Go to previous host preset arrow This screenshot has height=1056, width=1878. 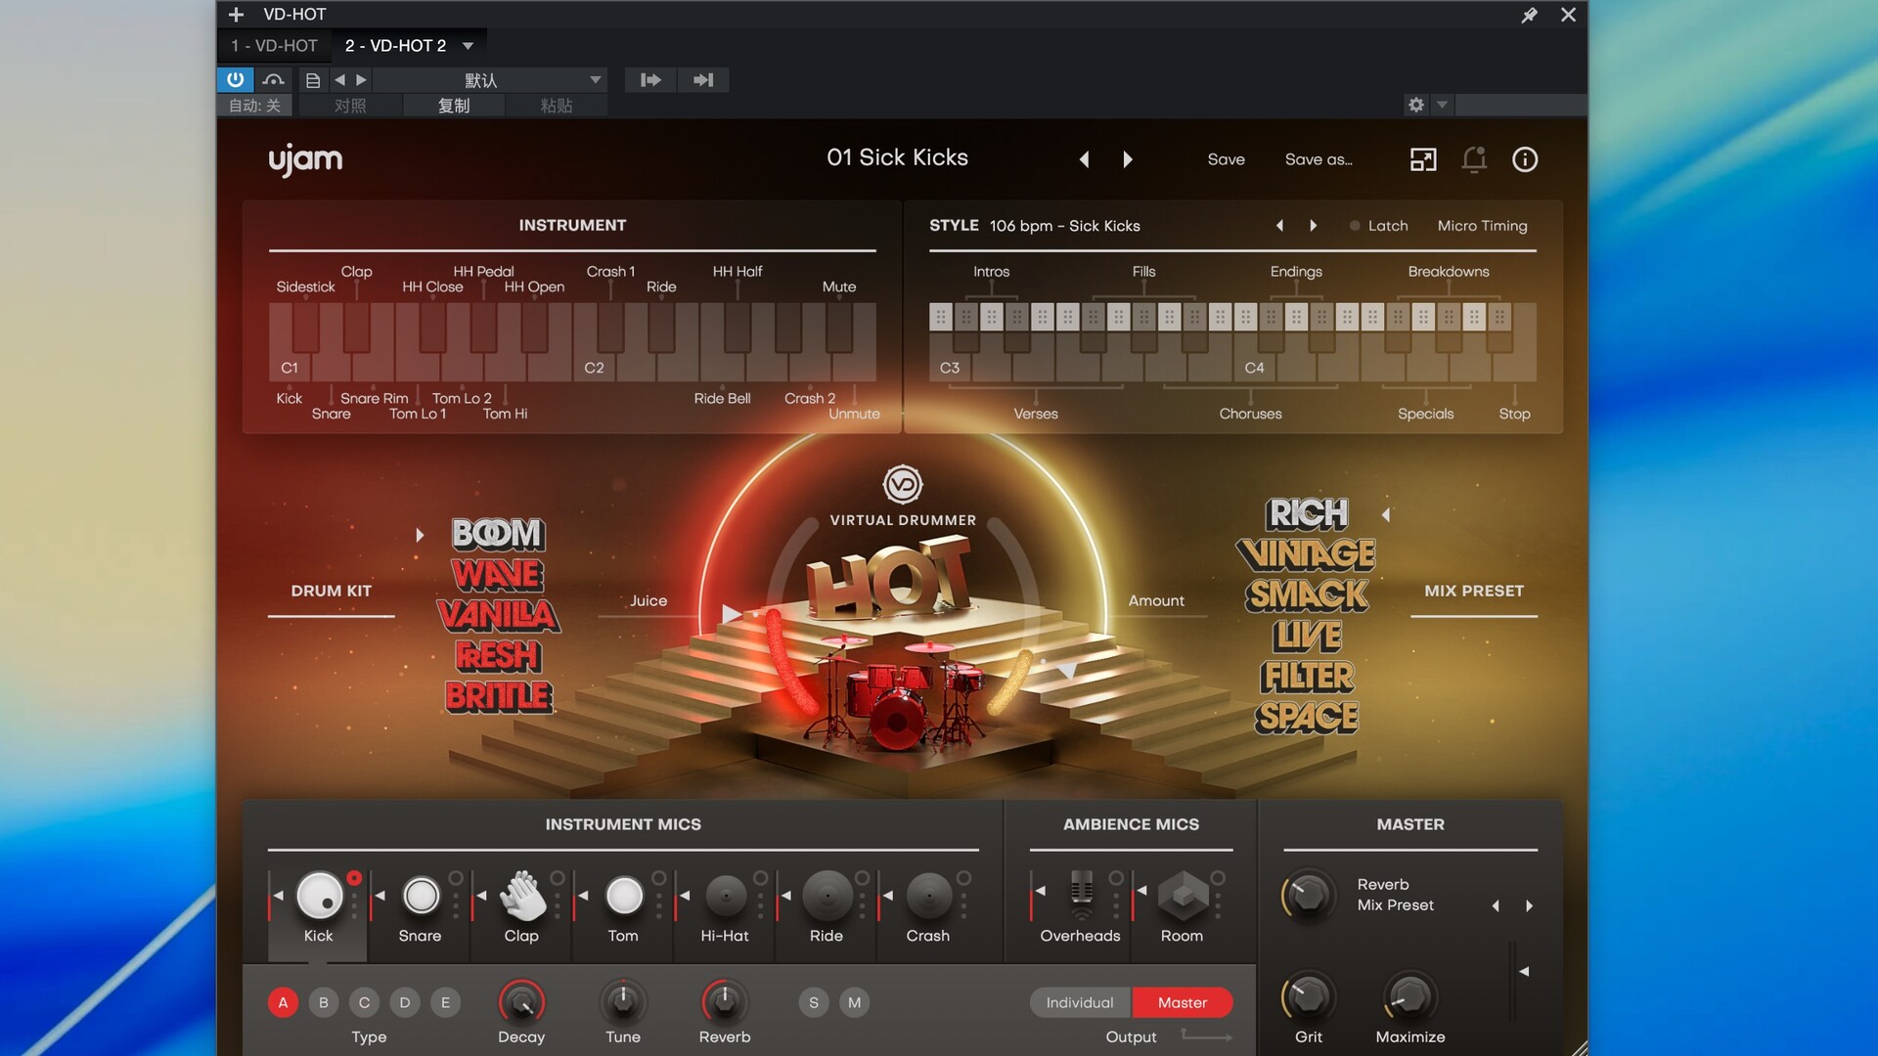coord(339,80)
